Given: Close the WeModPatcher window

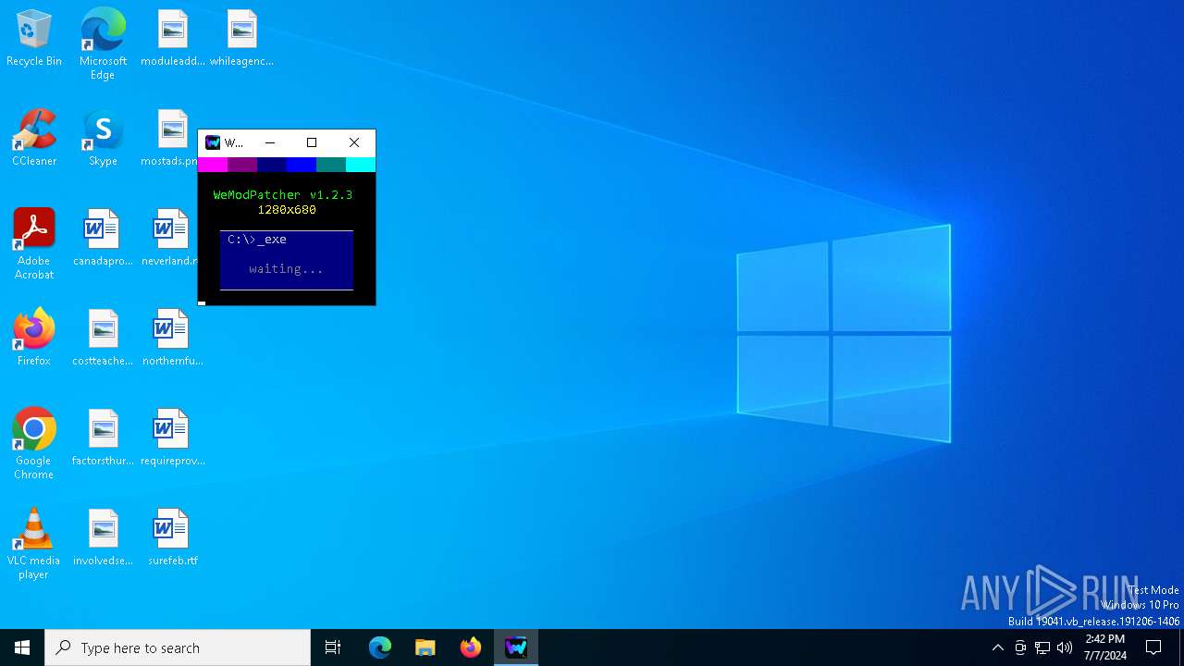Looking at the screenshot, I should (354, 142).
